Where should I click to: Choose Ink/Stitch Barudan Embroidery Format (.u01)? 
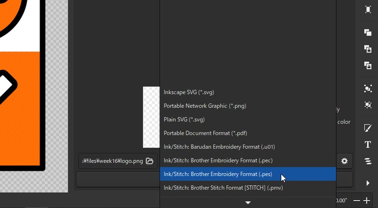(x=248, y=147)
